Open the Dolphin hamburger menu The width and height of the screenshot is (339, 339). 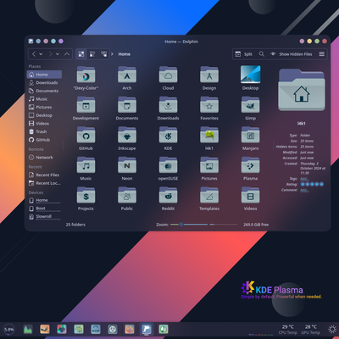(x=322, y=54)
